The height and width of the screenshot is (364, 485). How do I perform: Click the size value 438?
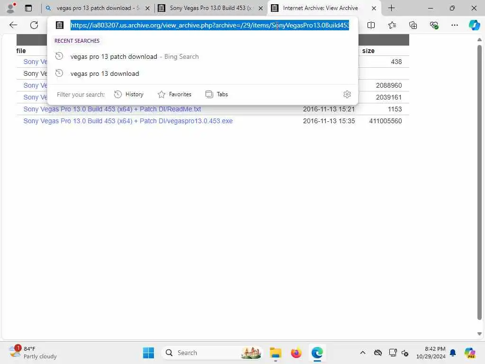click(x=396, y=62)
